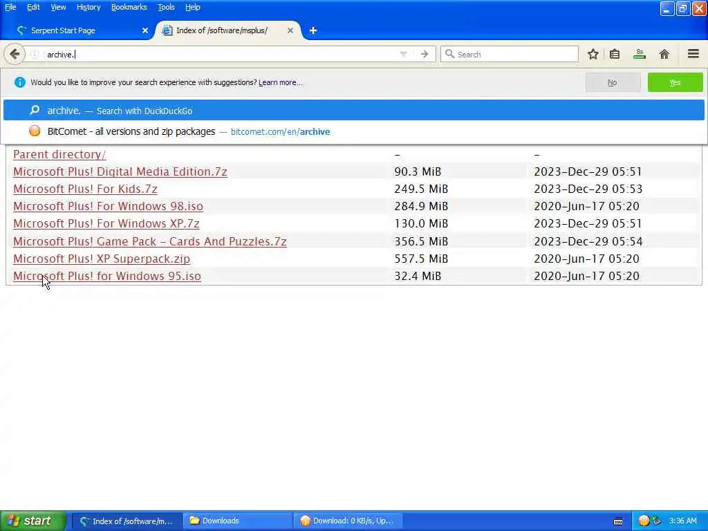
Task: Download Microsoft Plus! For Kids.7z
Action: click(x=85, y=189)
